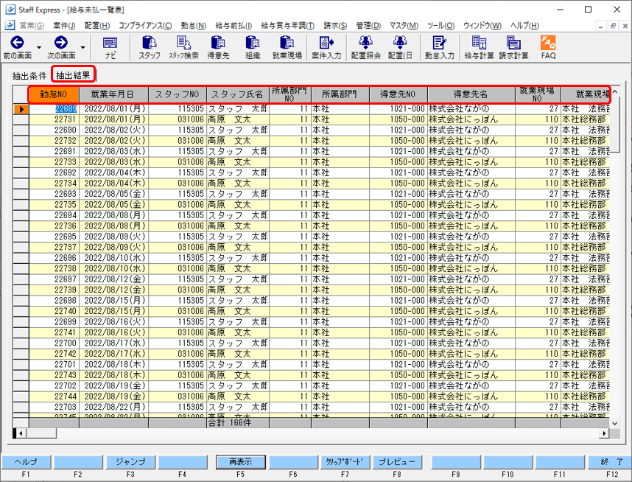Click the ジャンプ F3 function button

pyautogui.click(x=130, y=462)
